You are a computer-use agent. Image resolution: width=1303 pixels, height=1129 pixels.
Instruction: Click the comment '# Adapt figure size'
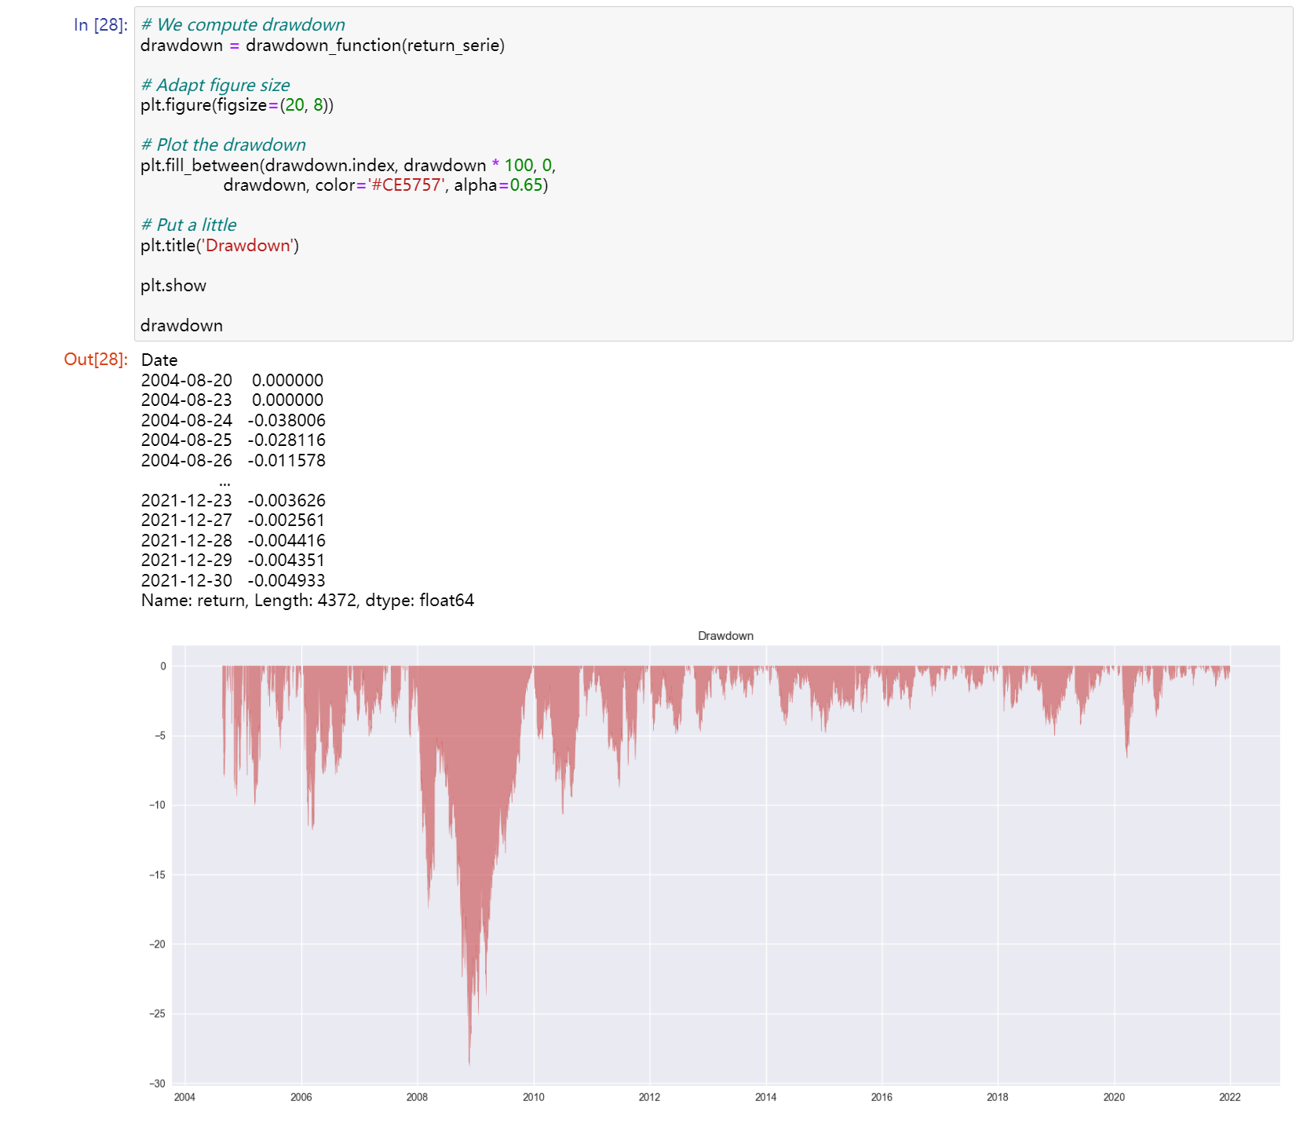(215, 85)
